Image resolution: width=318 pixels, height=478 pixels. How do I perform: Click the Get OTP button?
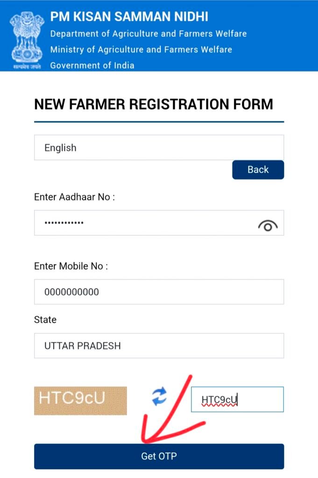159,457
